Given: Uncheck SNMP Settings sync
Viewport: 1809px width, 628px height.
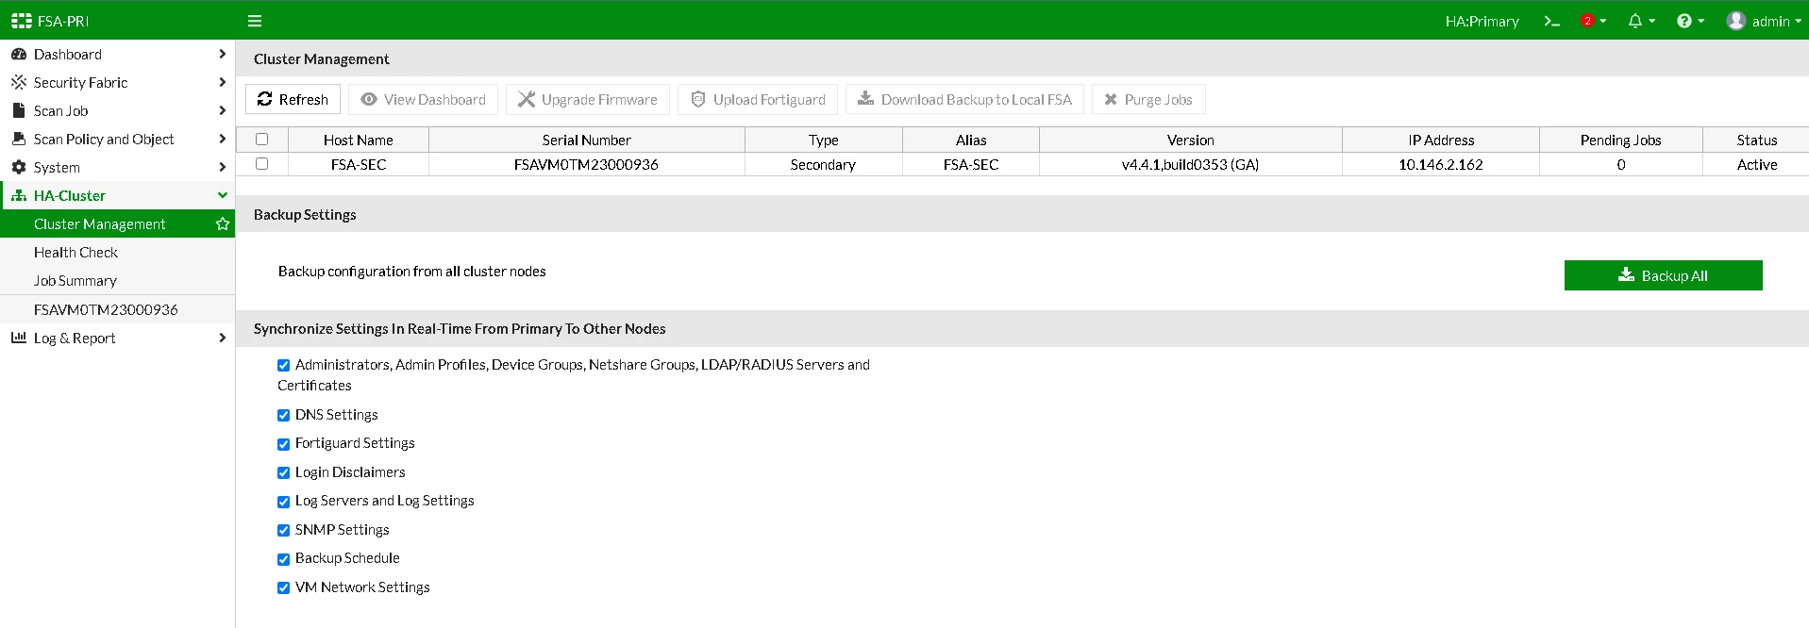Looking at the screenshot, I should 283,530.
